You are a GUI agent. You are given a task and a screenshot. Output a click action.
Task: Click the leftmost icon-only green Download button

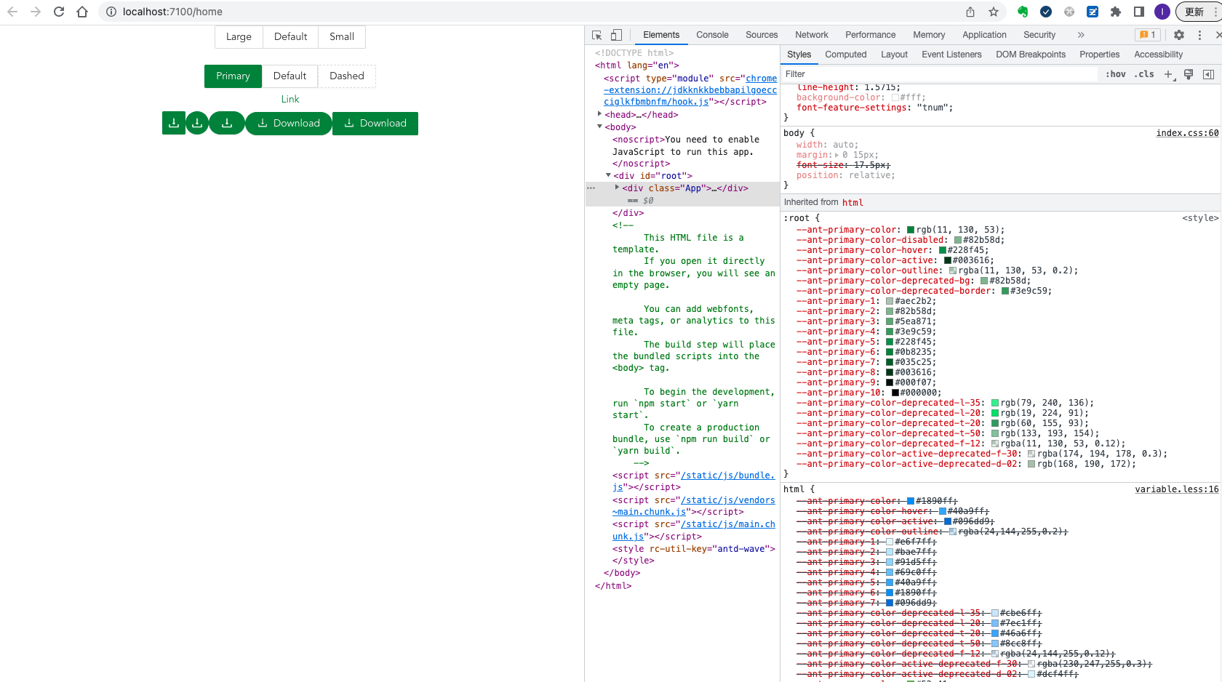(174, 123)
